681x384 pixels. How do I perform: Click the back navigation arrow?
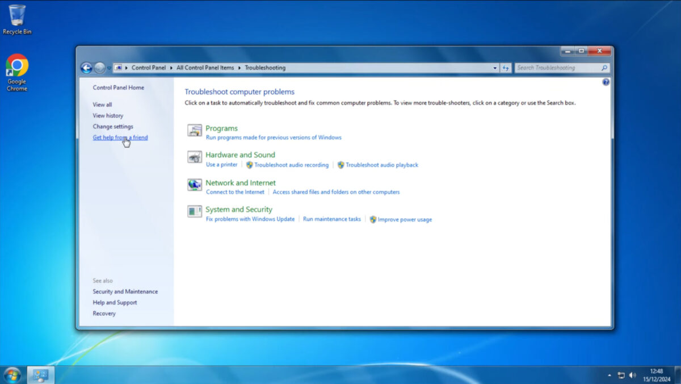tap(86, 68)
